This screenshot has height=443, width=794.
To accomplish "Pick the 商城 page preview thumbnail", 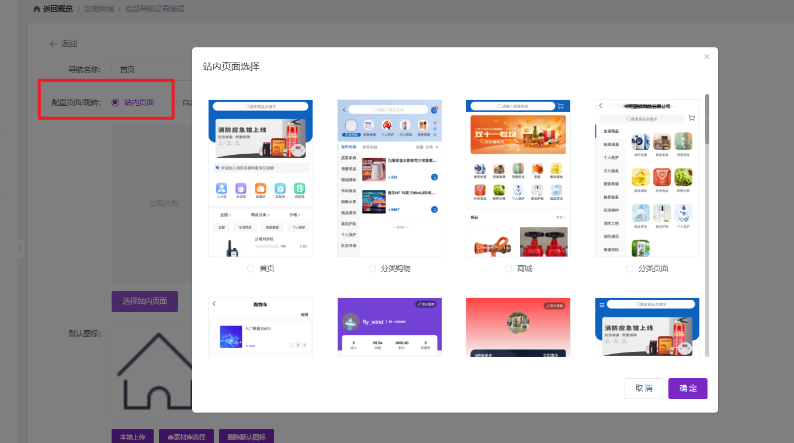I will 518,178.
